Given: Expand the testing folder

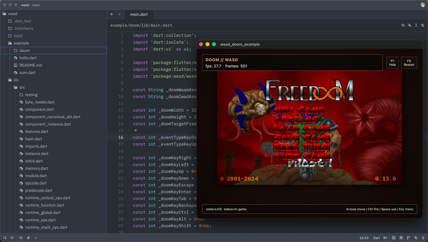Looking at the screenshot, I should pyautogui.click(x=53, y=95).
